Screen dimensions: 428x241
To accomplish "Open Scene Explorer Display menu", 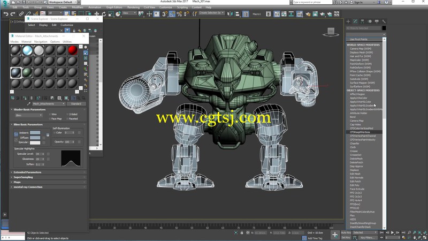I will 43,25.
